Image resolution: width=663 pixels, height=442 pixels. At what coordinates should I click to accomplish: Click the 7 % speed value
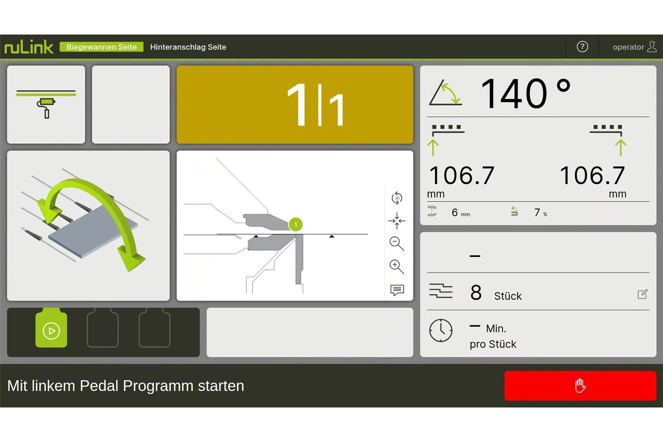pyautogui.click(x=541, y=213)
